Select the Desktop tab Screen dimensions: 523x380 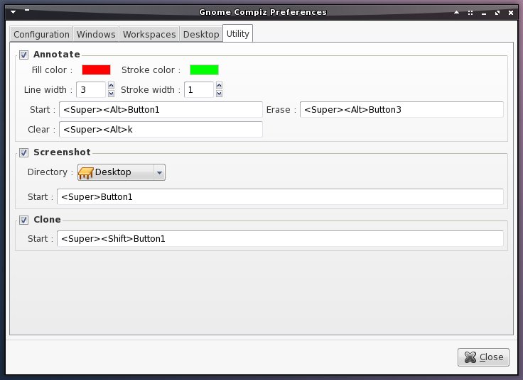click(201, 34)
